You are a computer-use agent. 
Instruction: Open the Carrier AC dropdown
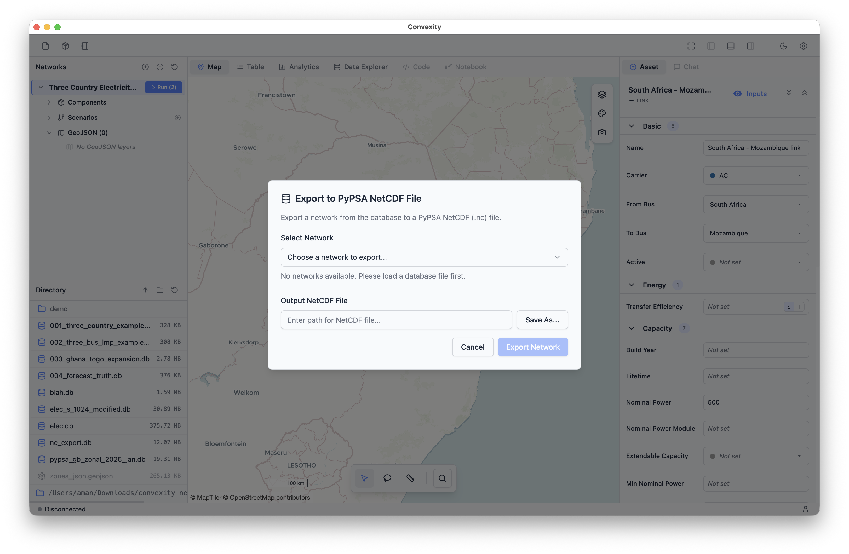(755, 176)
